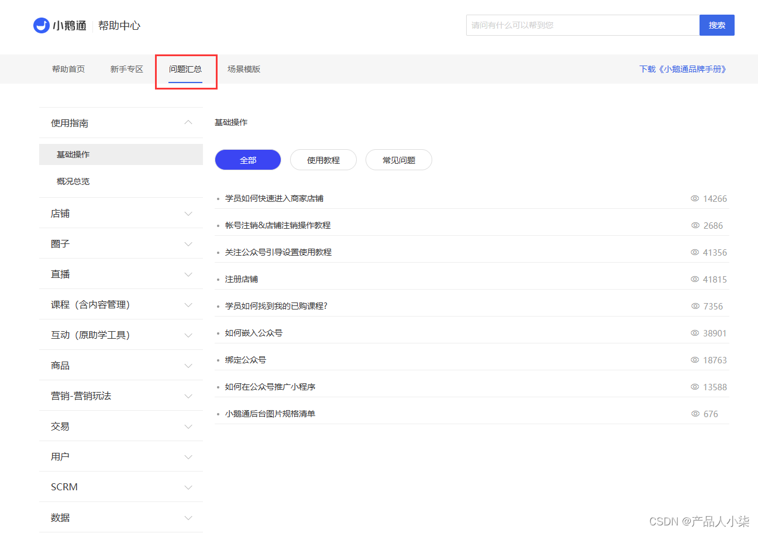Click the view count 676

click(711, 414)
